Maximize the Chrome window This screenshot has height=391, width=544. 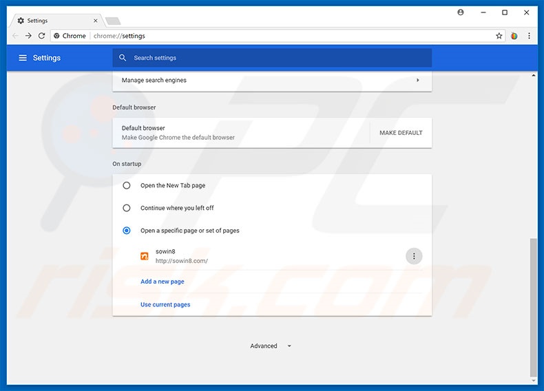pyautogui.click(x=505, y=12)
